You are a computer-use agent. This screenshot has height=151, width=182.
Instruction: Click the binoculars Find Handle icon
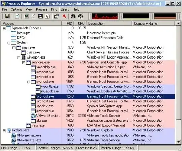[x=73, y=16]
